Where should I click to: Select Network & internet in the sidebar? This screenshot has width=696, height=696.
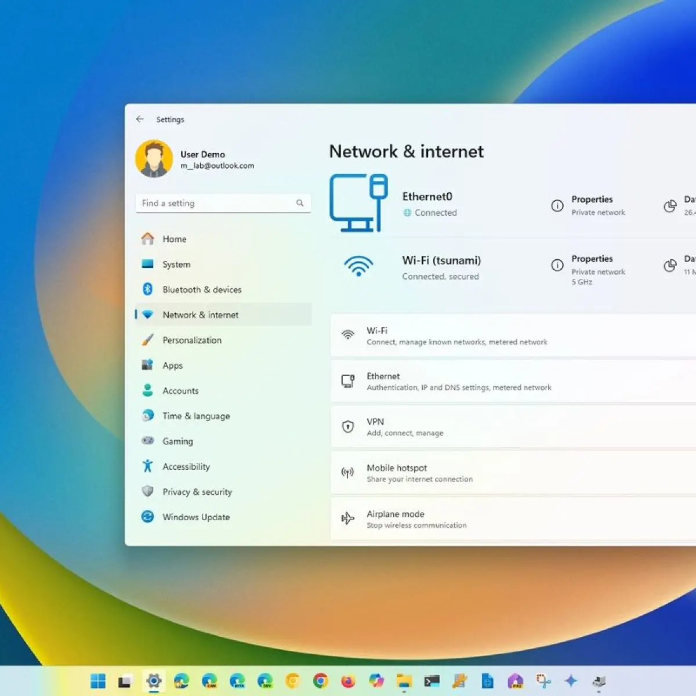pos(224,315)
